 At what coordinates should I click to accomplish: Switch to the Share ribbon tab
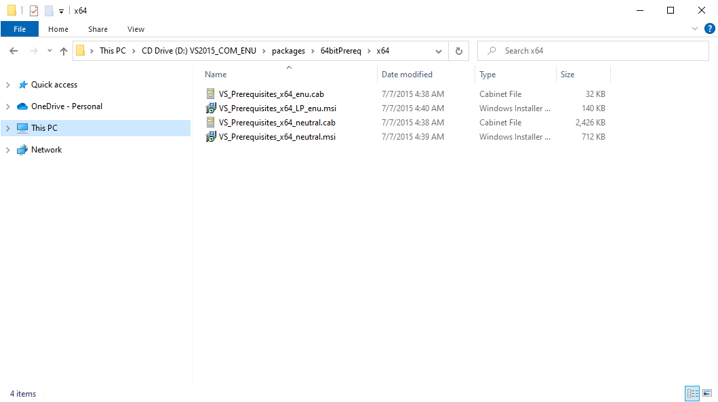click(x=98, y=29)
